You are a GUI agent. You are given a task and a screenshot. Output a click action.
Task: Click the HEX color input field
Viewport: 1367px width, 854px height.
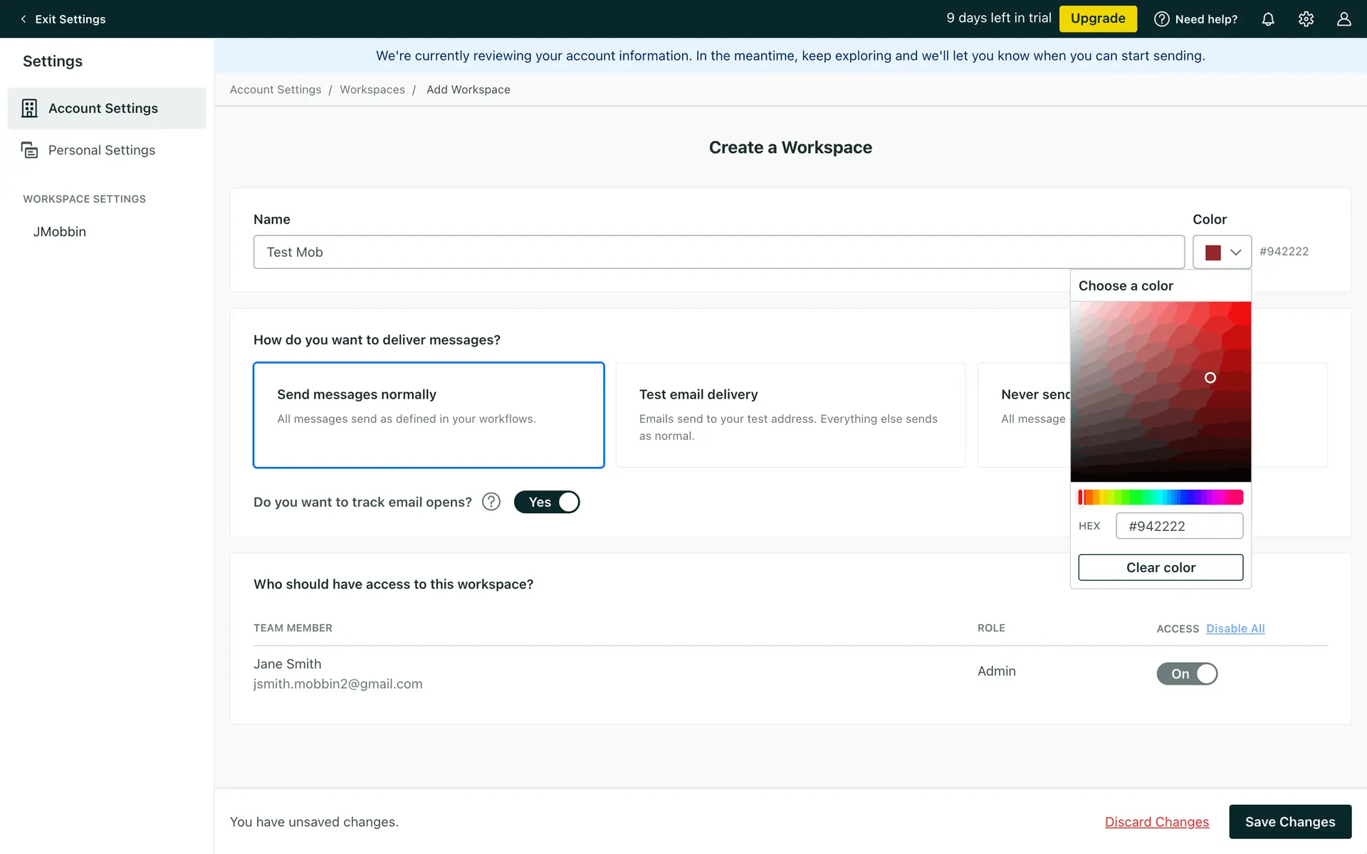[1179, 526]
